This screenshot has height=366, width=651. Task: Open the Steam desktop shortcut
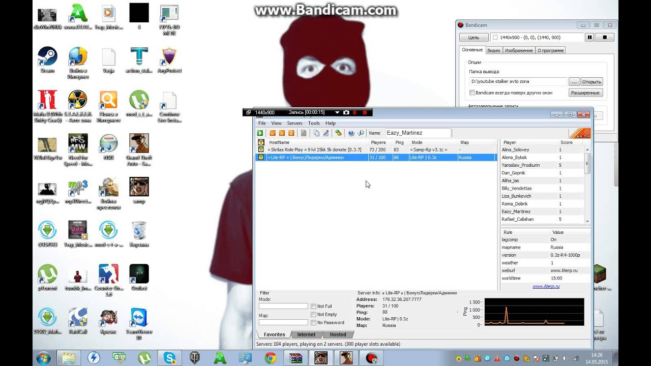(x=47, y=60)
